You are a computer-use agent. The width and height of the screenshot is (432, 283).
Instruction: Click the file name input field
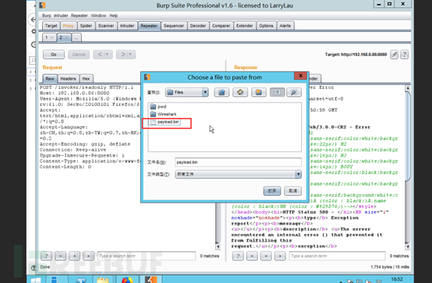pyautogui.click(x=238, y=162)
